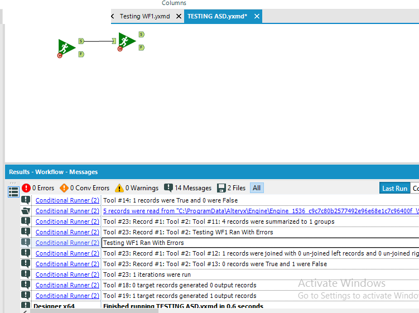Click message icon for Tool #12 joined row
Screen dimensions: 419x313
[x=26, y=253]
